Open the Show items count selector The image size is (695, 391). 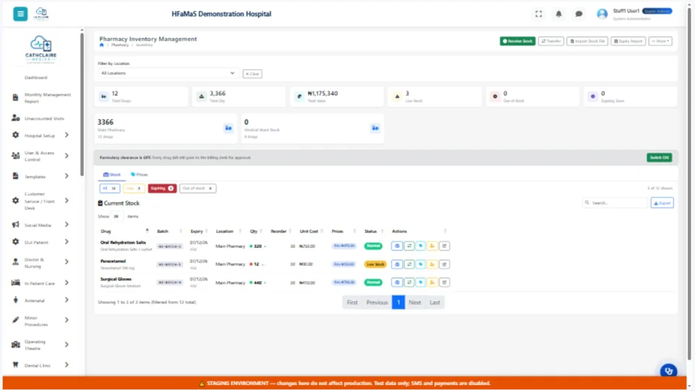click(x=116, y=216)
